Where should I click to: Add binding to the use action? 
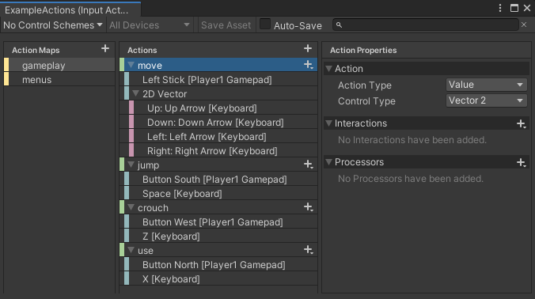tap(309, 250)
